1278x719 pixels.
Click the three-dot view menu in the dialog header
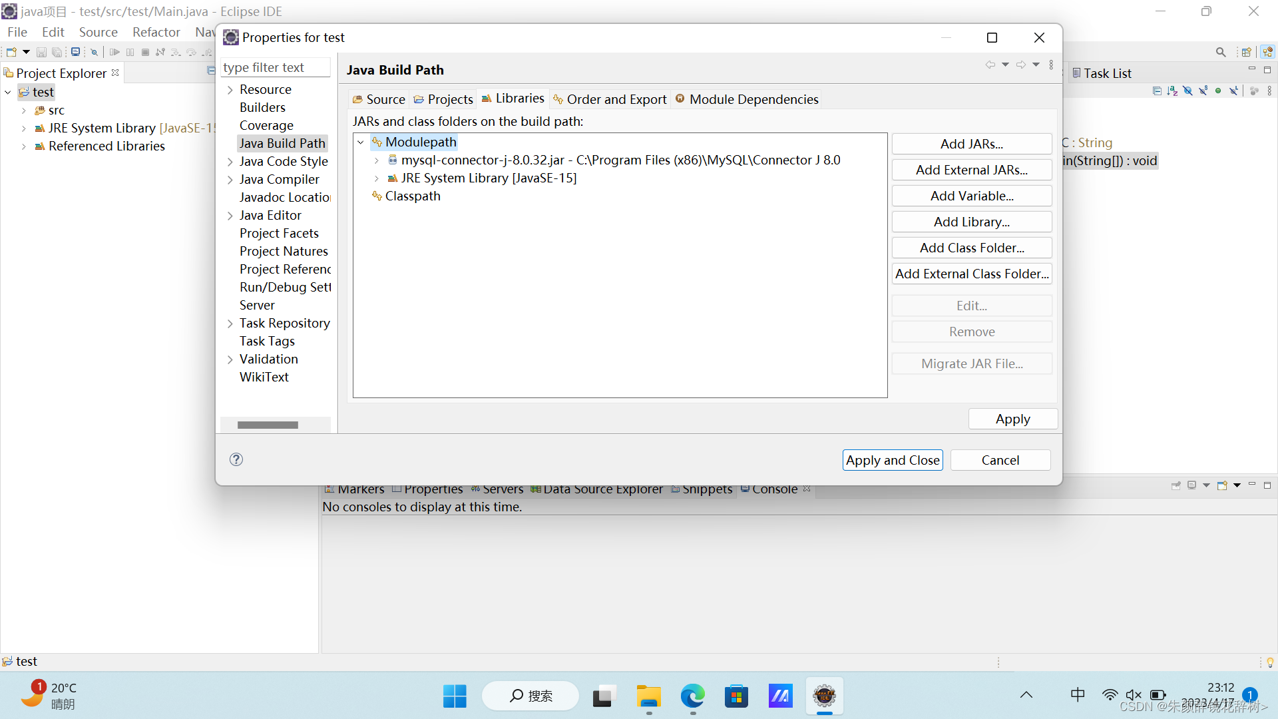click(x=1051, y=65)
